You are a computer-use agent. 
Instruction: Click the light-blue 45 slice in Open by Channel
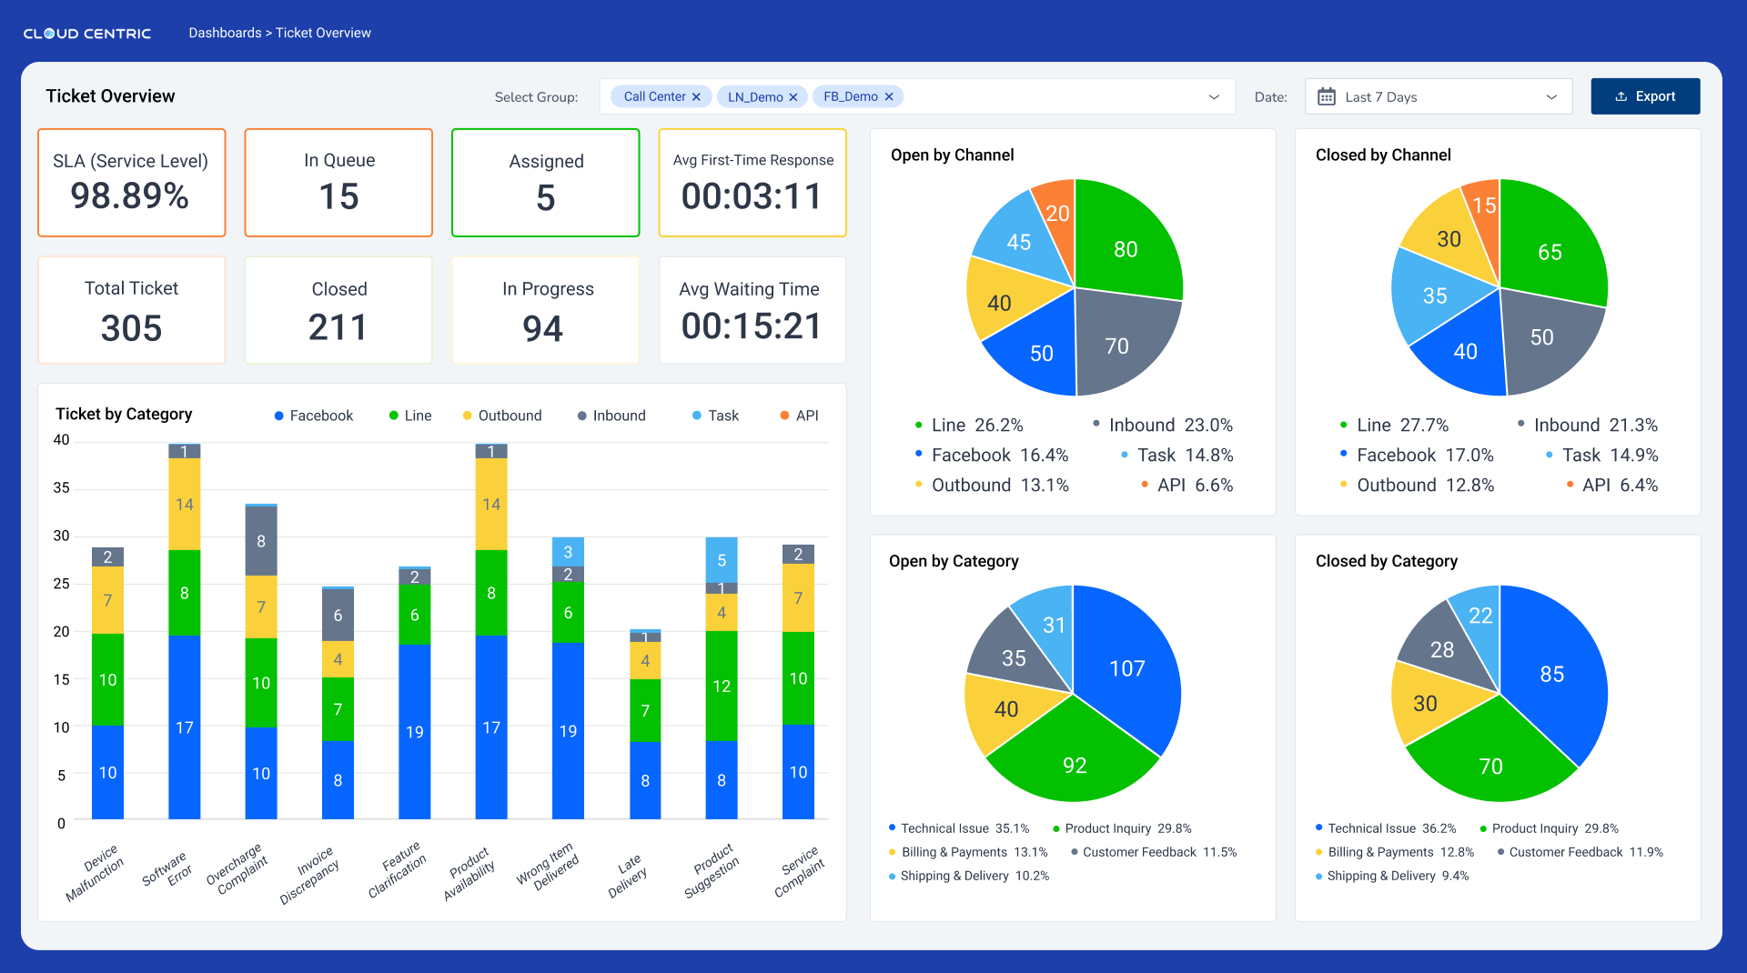[1019, 241]
